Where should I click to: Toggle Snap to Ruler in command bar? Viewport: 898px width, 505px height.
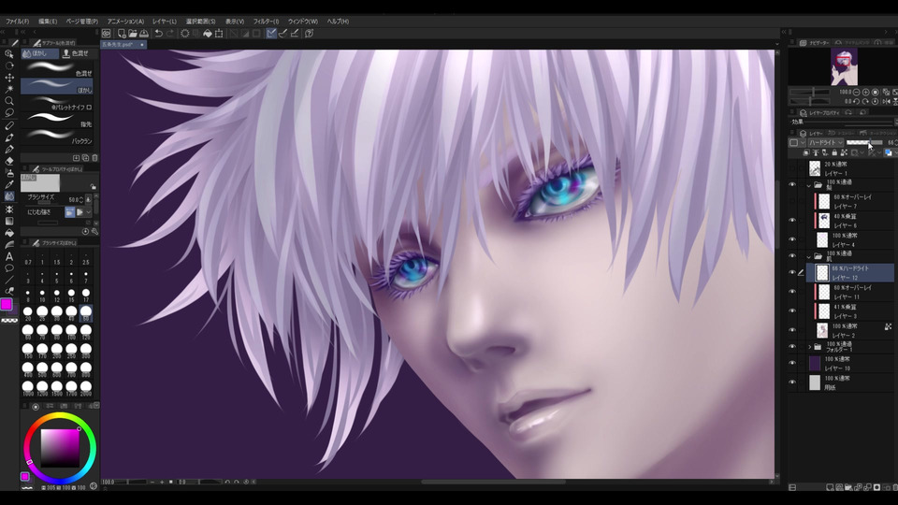pos(271,34)
